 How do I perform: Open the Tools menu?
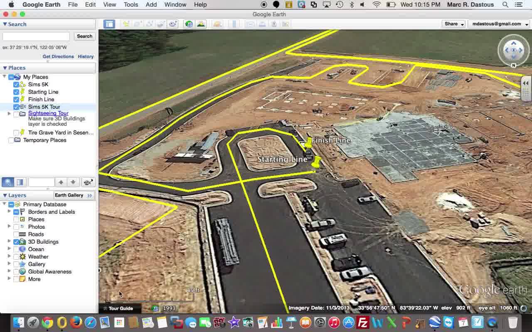[131, 5]
